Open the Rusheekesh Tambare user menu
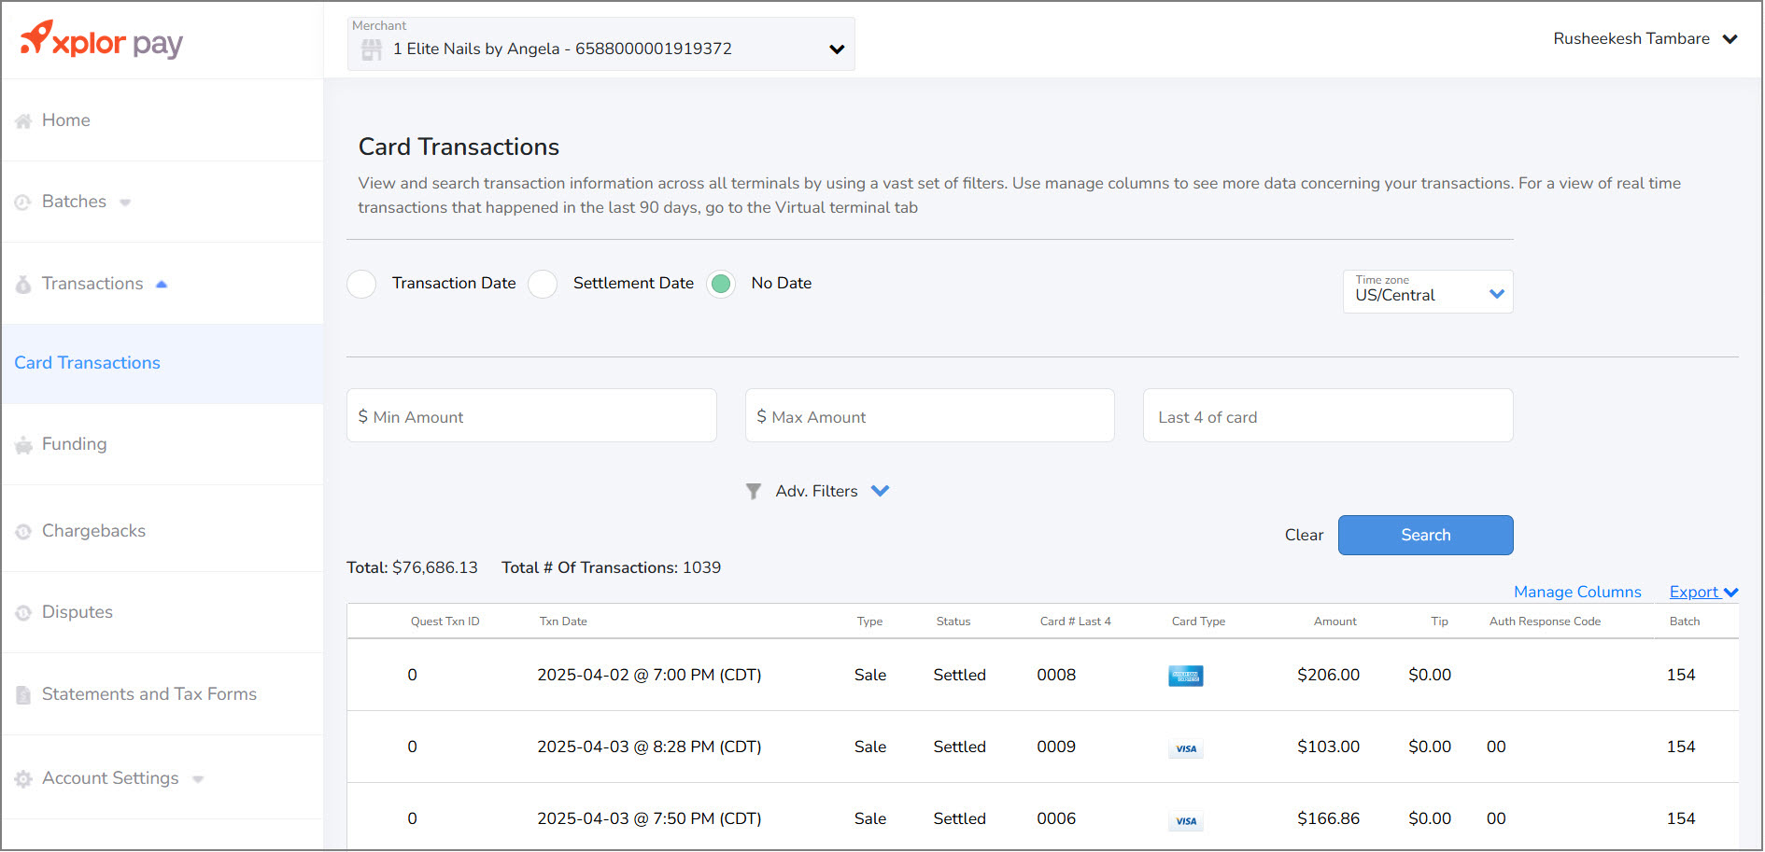1765x852 pixels. [x=1645, y=39]
